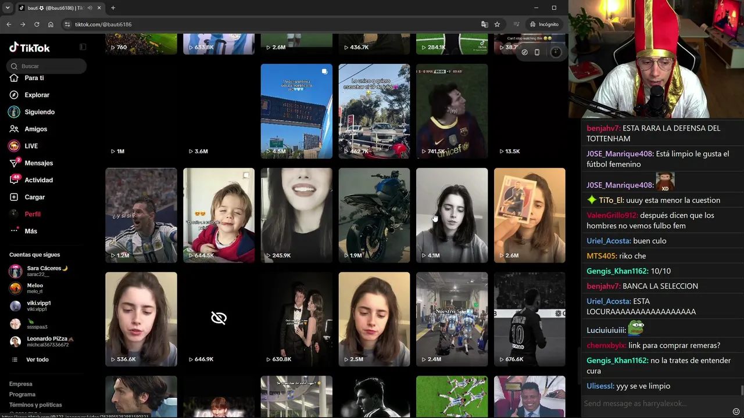Viewport: 744px width, 418px height.
Task: Open the hidden video with 646.9K views
Action: [219, 319]
